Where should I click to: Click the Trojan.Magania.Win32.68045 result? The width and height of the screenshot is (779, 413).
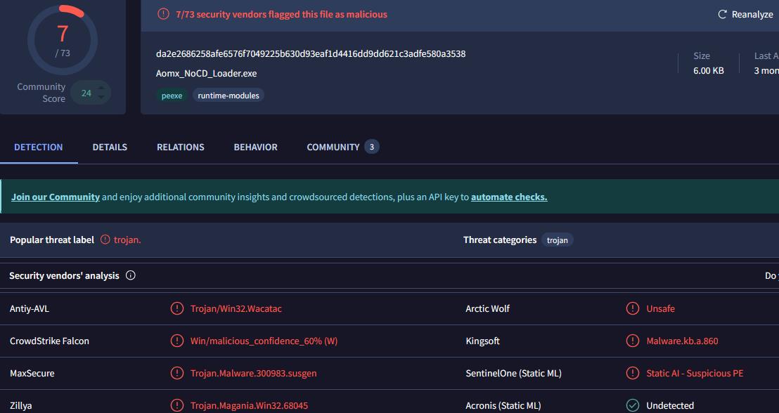click(249, 405)
